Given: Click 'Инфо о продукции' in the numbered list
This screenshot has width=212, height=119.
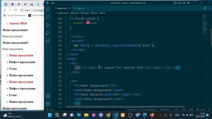Looking at the screenshot, I should [x=22, y=62].
